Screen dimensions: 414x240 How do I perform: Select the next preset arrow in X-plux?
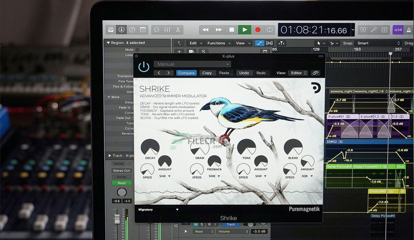pos(168,73)
